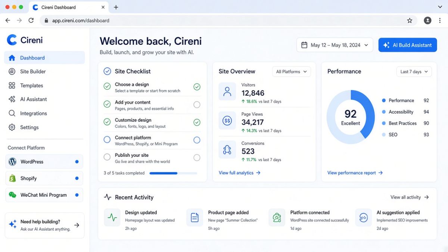The image size is (448, 252).
Task: Click the WeChat Mini Program icon
Action: click(x=13, y=195)
